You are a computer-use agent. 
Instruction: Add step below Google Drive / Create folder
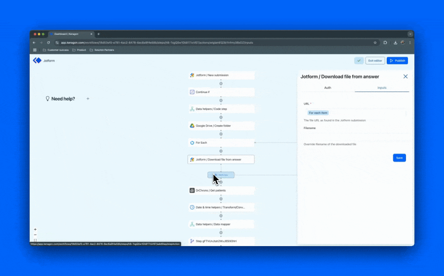click(x=221, y=134)
